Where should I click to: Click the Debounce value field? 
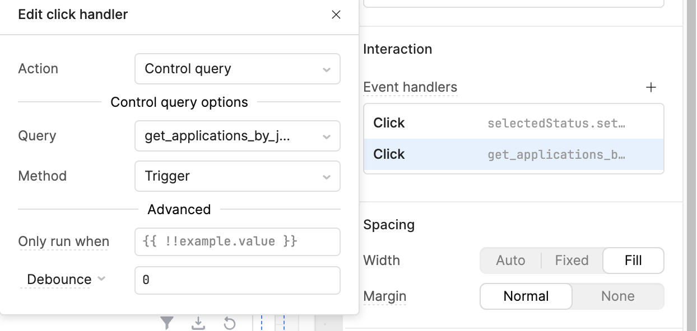pyautogui.click(x=237, y=280)
